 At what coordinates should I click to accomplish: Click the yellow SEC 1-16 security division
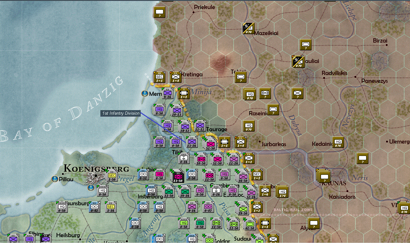click(x=111, y=207)
